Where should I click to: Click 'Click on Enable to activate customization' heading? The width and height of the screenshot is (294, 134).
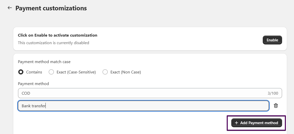(57, 35)
